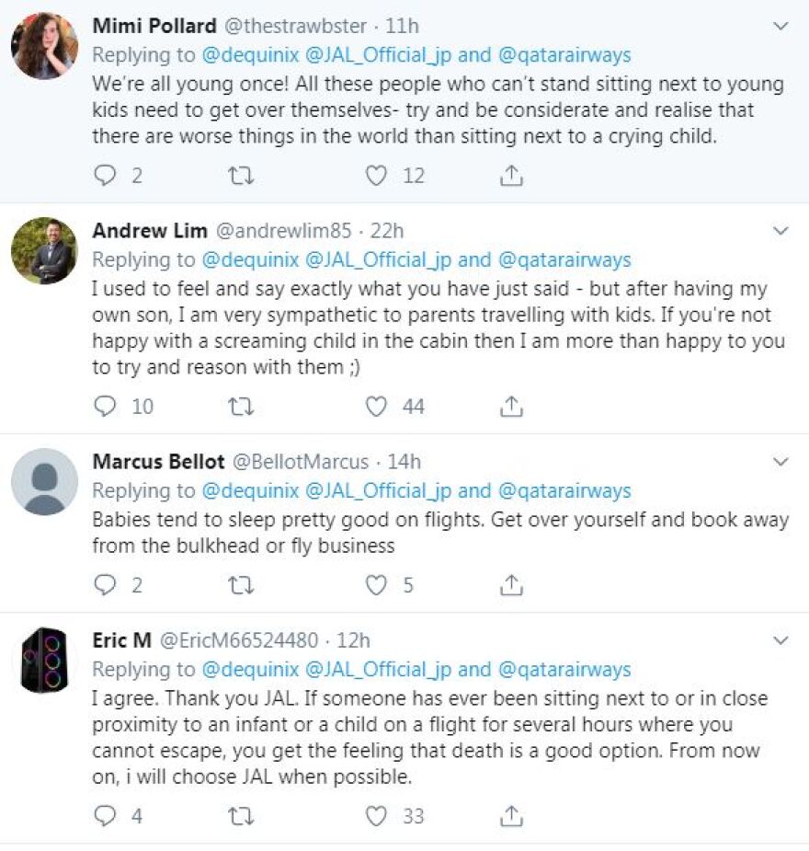Share Marcus Bellot's tweet
This screenshot has width=809, height=851.
click(x=512, y=584)
